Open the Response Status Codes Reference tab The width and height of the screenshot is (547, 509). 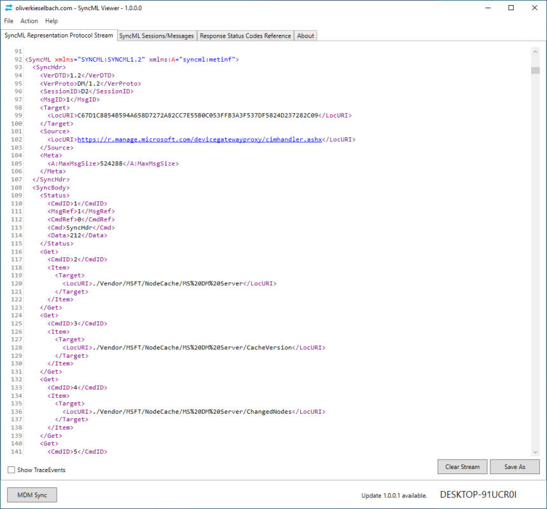[x=245, y=36]
